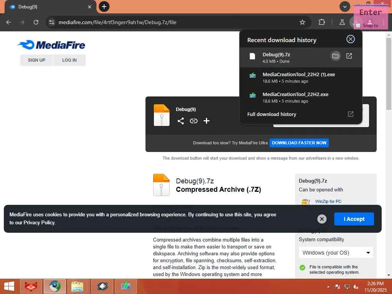Image resolution: width=392 pixels, height=294 pixels.
Task: Click the Full download history external icon
Action: pyautogui.click(x=351, y=114)
